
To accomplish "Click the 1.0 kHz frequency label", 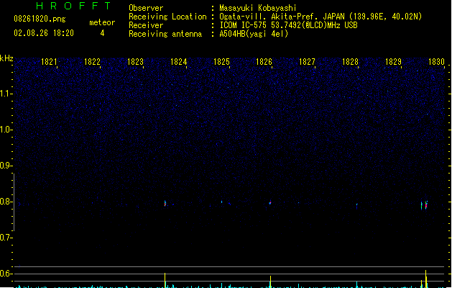I will point(6,130).
